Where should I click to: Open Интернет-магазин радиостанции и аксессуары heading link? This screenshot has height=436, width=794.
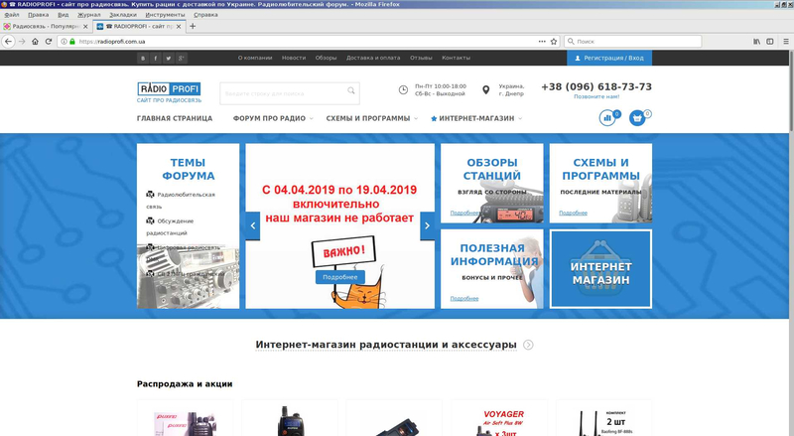(386, 345)
